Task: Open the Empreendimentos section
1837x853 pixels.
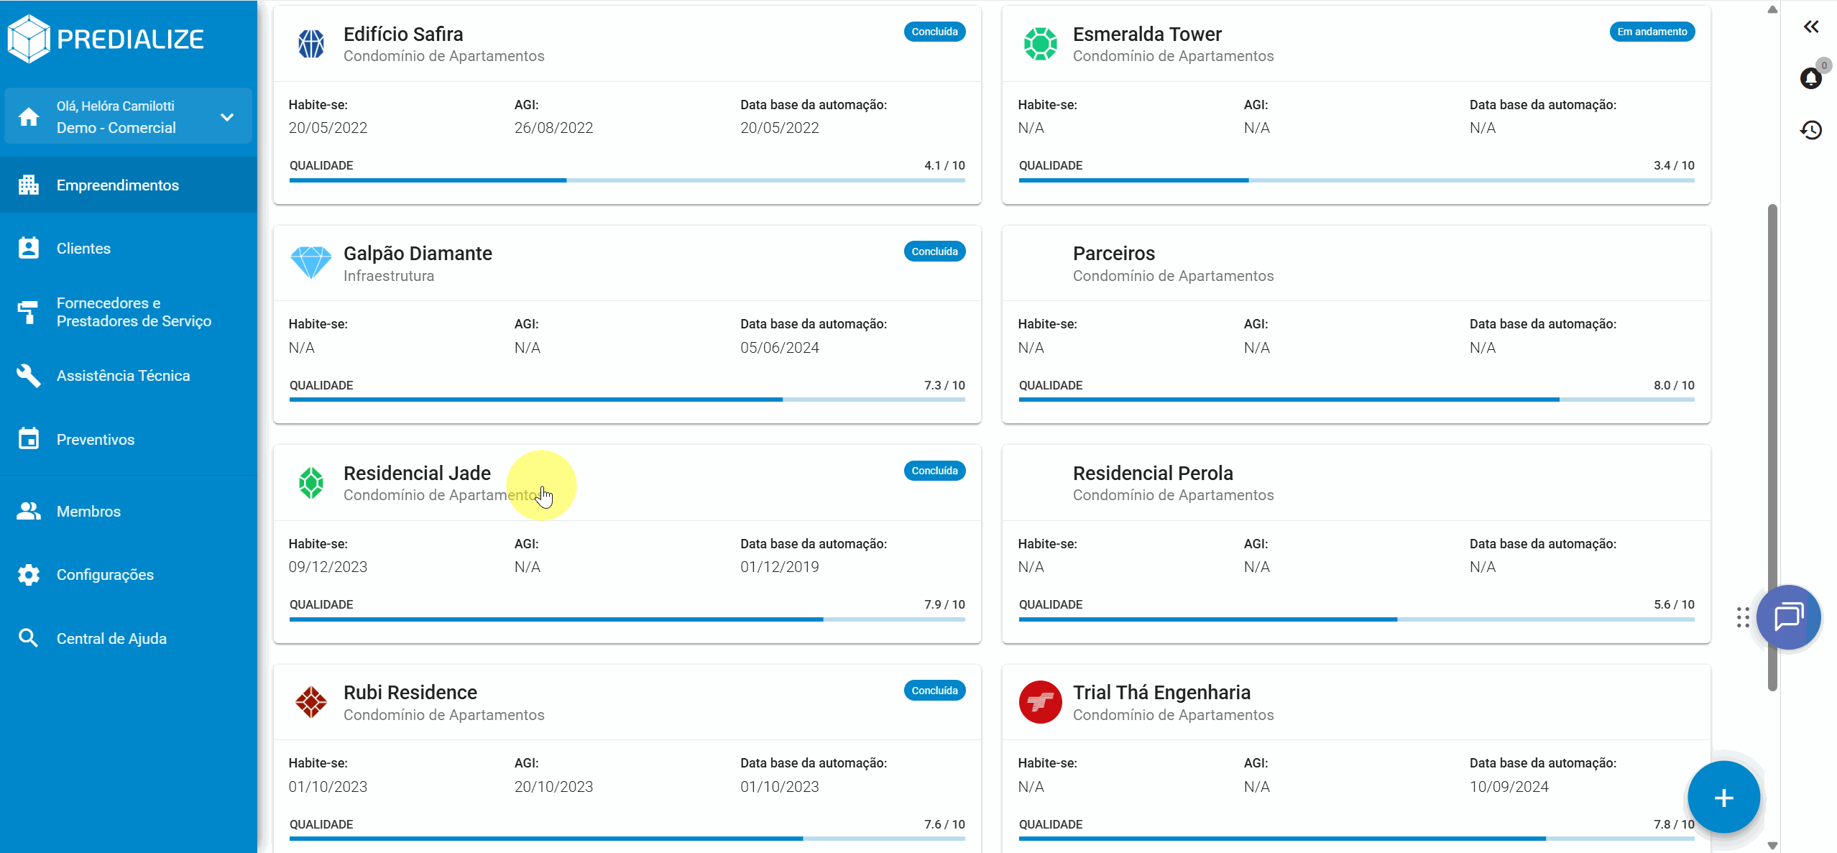Action: click(x=117, y=185)
